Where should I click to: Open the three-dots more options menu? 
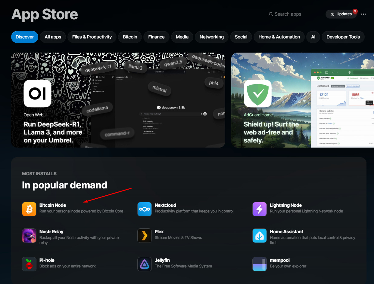[x=363, y=14]
